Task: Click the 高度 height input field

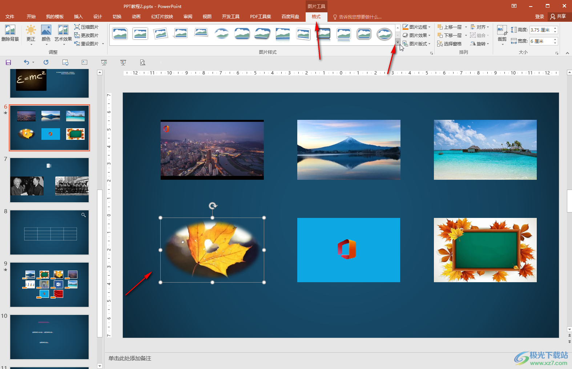Action: (541, 30)
